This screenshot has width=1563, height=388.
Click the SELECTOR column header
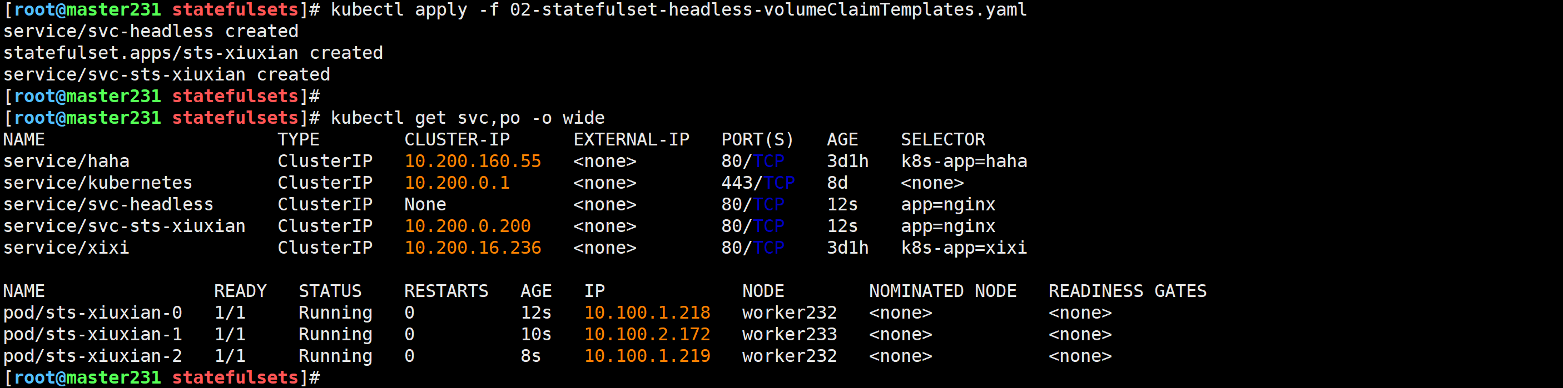pos(943,140)
